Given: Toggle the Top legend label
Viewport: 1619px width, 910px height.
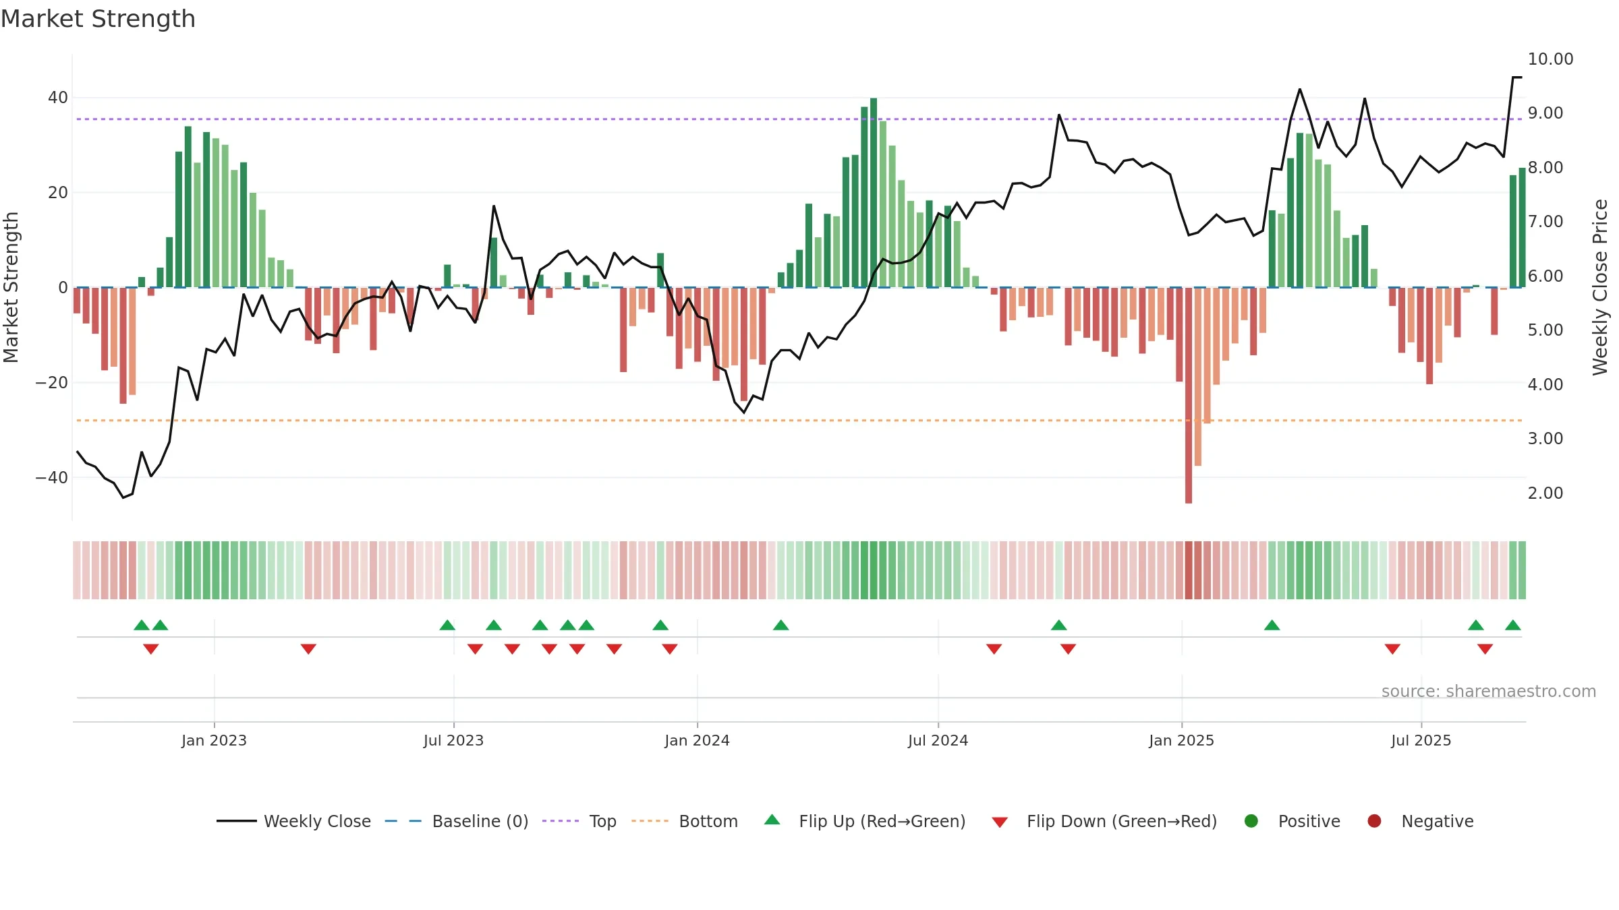Looking at the screenshot, I should (602, 822).
